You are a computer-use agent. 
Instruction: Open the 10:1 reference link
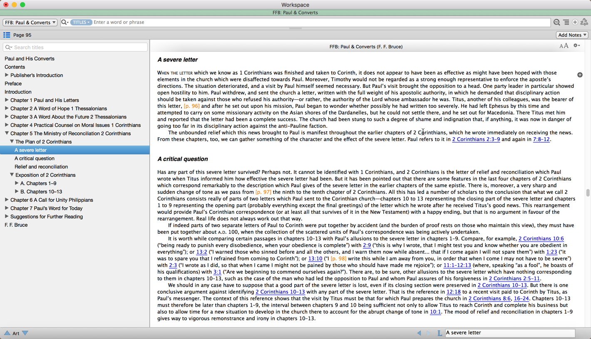pos(435,312)
